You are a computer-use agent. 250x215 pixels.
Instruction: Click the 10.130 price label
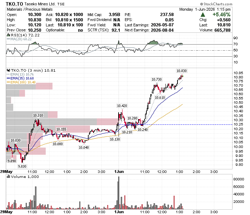click(115, 139)
